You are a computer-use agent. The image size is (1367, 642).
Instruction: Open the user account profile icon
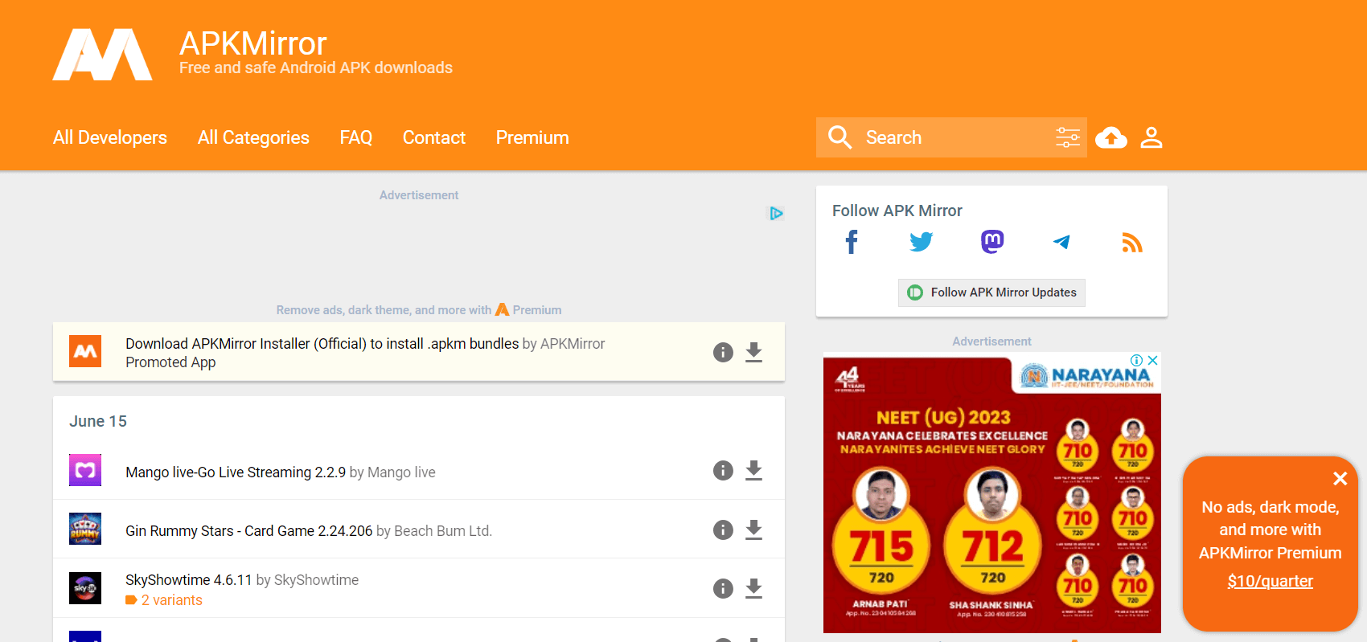[1151, 137]
